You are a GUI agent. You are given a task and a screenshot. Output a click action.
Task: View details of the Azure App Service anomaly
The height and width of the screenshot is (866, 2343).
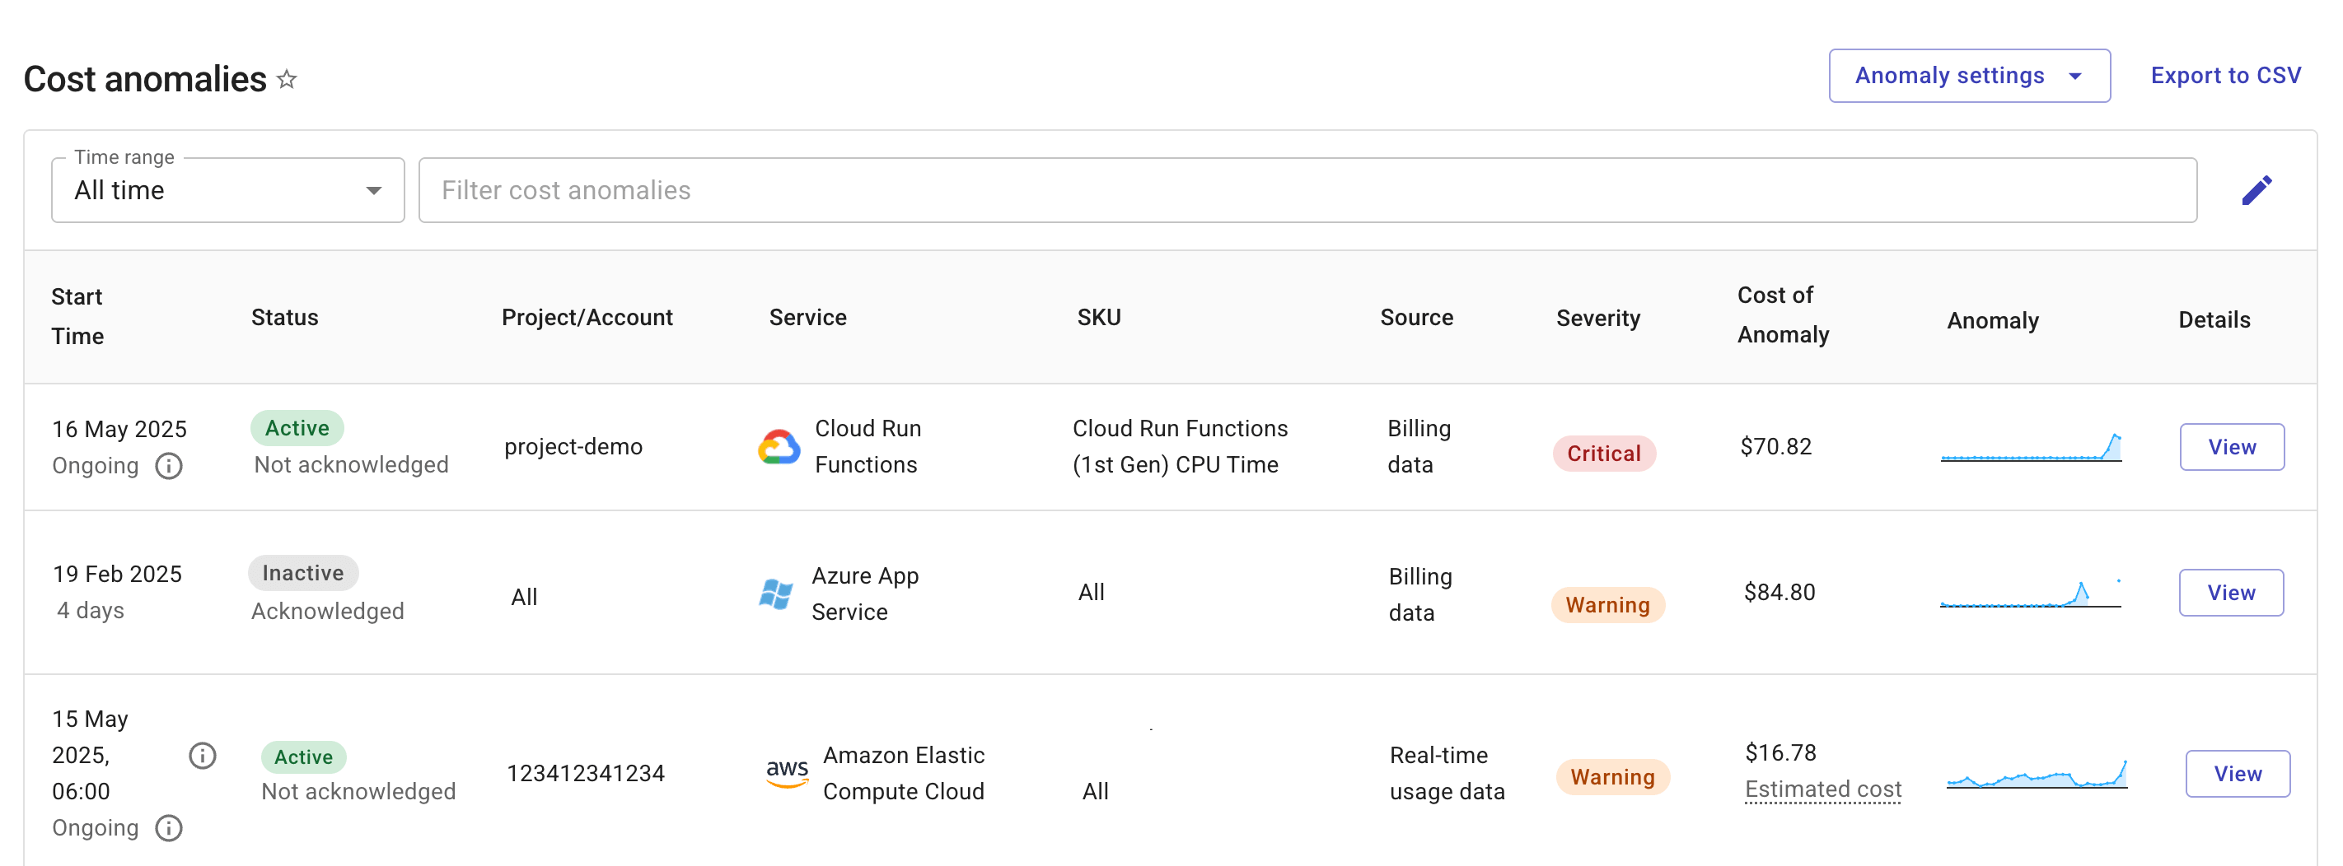pyautogui.click(x=2230, y=593)
